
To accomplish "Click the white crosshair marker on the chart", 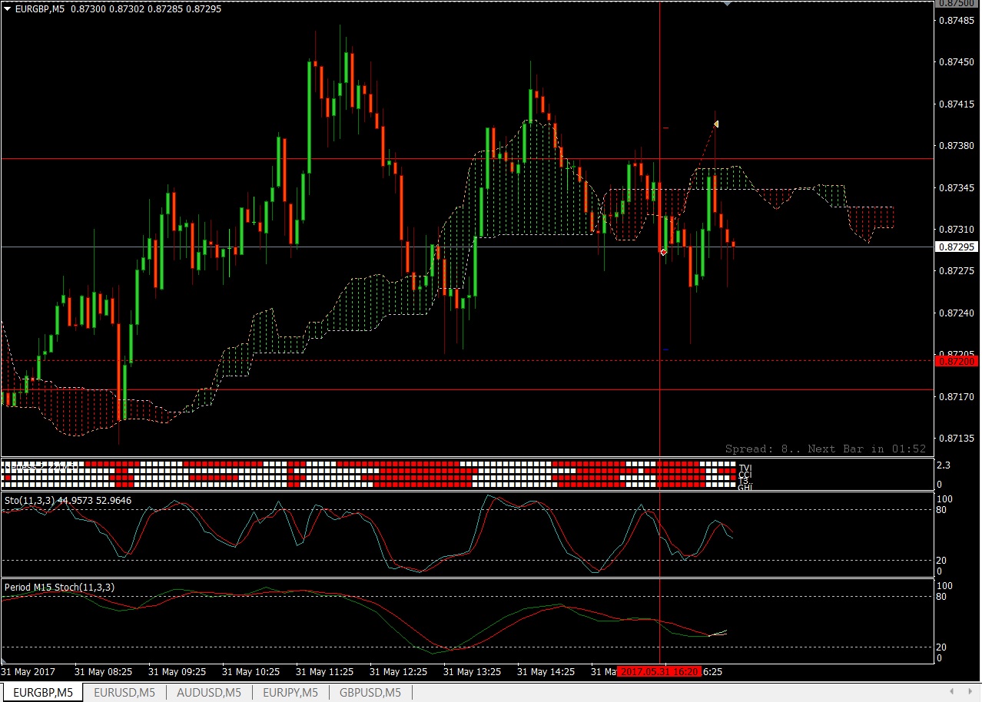I will pos(664,252).
